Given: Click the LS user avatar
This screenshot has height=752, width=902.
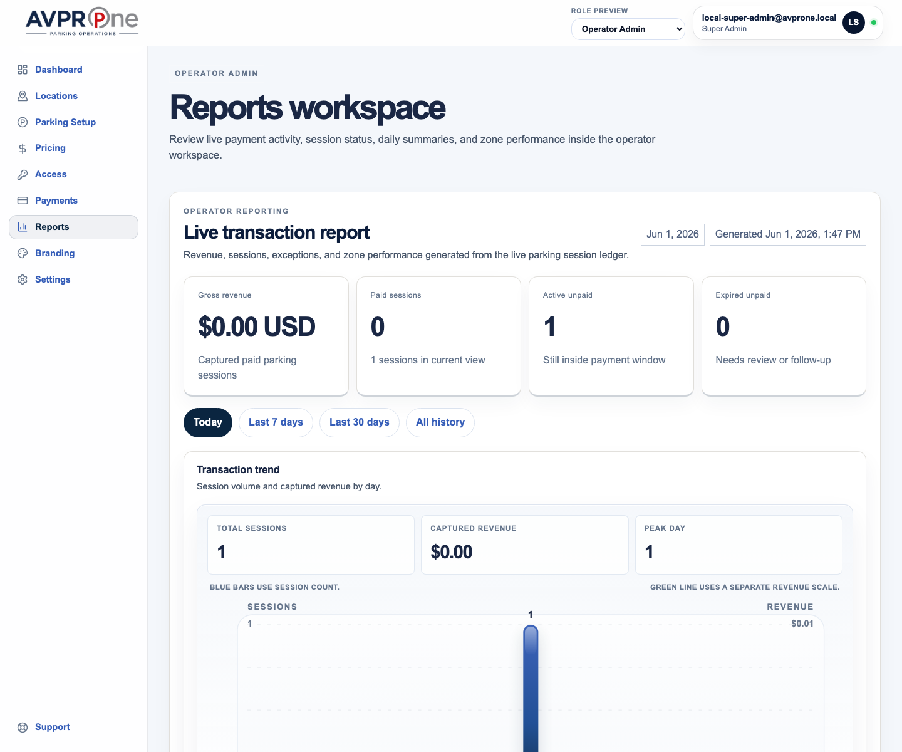Looking at the screenshot, I should pos(854,23).
